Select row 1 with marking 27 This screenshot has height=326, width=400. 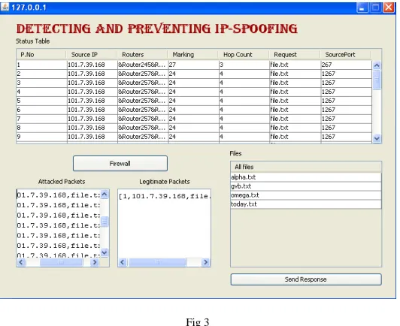point(194,65)
